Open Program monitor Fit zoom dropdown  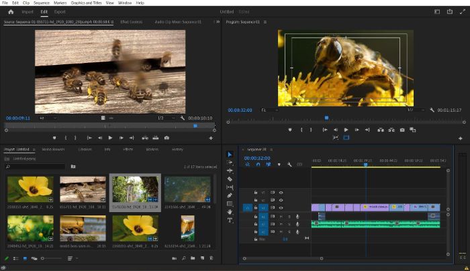[269, 110]
